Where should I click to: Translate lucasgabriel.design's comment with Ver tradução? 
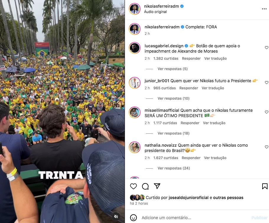tap(215, 59)
